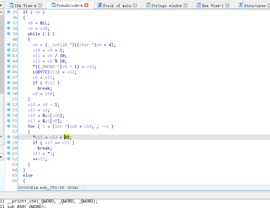Click the scroll up arrow on left scrollbar
Image resolution: width=270 pixels, height=208 pixels.
(x=2, y=12)
